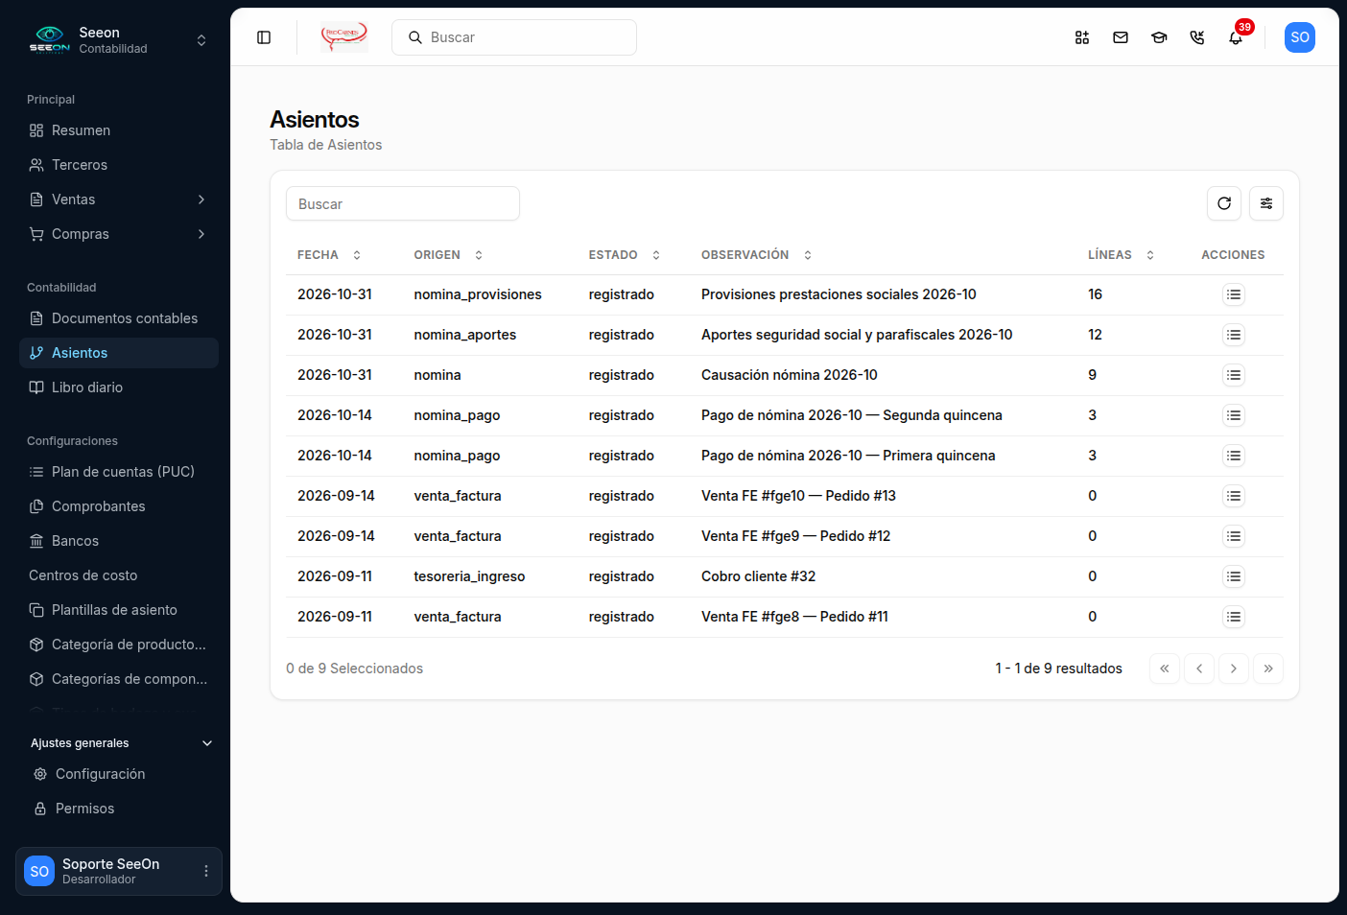View lines of nomina_aportes entry
The width and height of the screenshot is (1347, 915).
click(1234, 335)
